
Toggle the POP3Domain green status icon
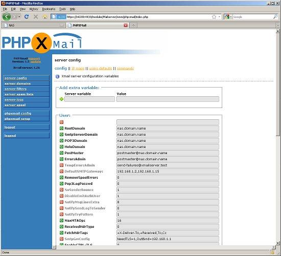[x=61, y=140]
